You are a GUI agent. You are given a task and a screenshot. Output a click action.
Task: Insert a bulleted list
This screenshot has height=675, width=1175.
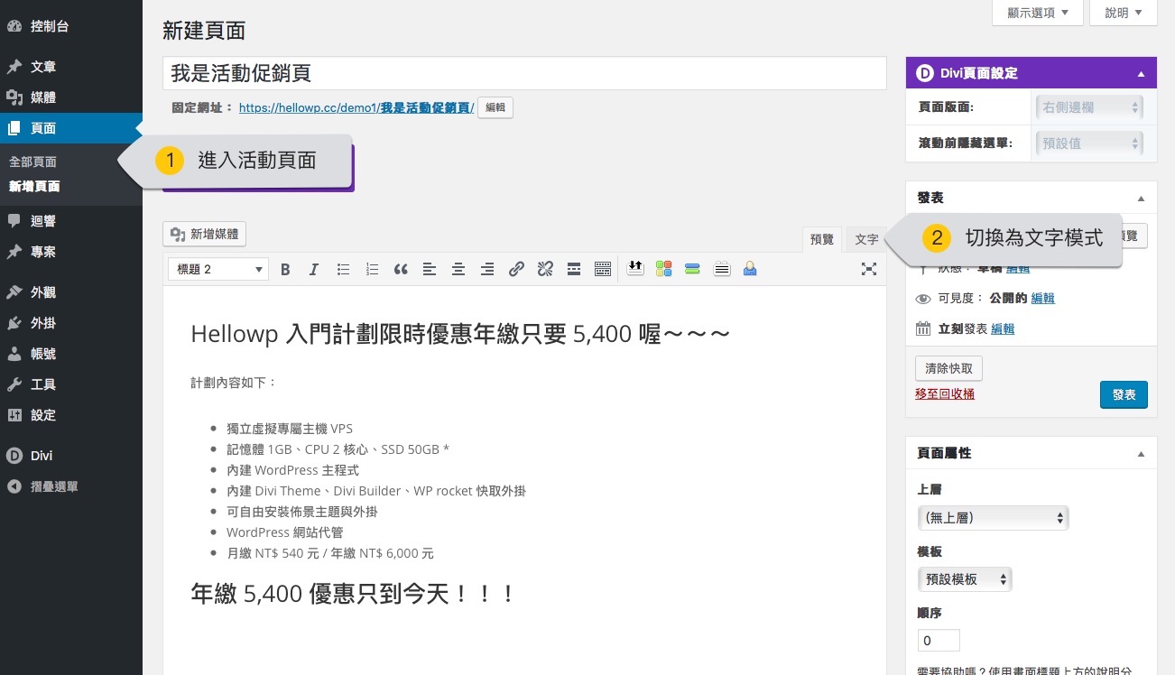tap(343, 269)
